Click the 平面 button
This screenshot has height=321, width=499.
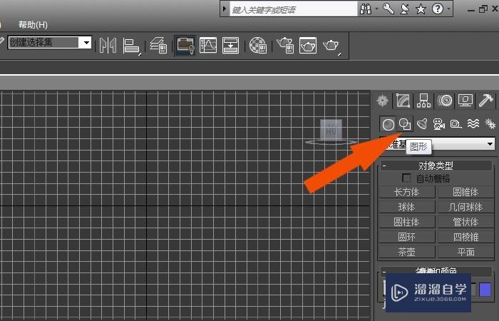465,252
